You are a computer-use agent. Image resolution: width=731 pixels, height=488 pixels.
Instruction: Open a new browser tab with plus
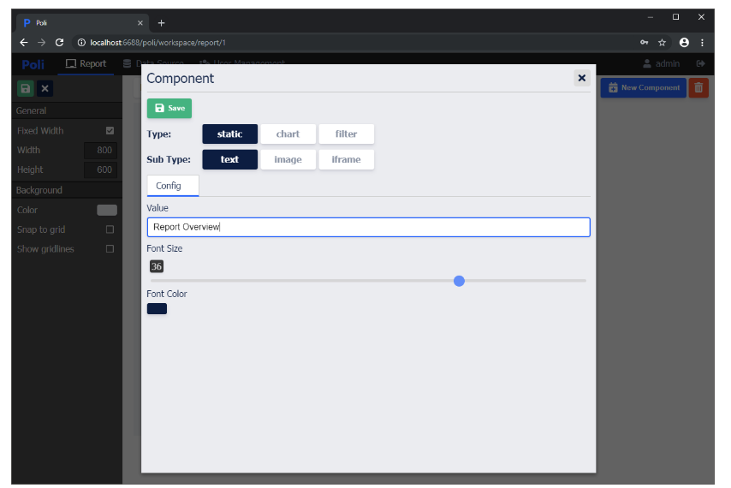161,23
